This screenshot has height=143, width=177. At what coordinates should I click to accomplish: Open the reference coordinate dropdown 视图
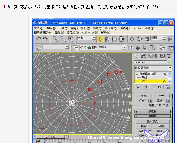(158, 38)
